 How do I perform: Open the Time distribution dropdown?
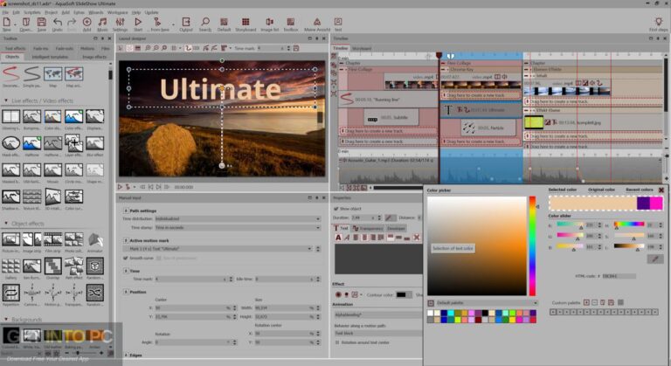coord(238,218)
